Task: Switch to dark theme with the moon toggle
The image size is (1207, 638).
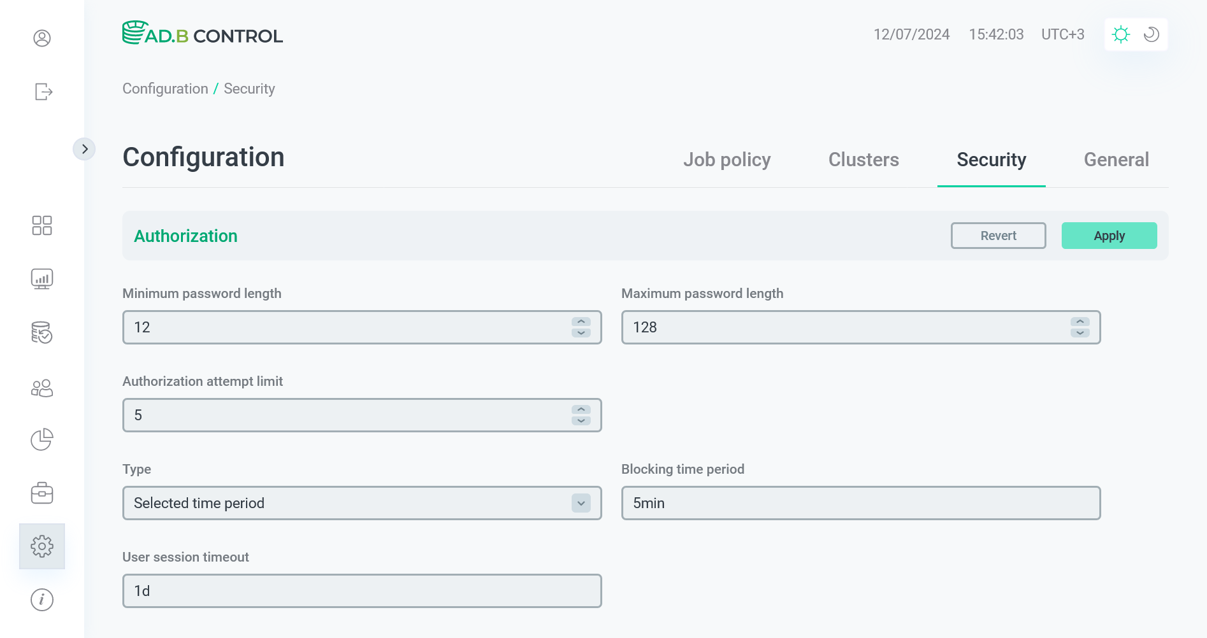Action: [1151, 34]
